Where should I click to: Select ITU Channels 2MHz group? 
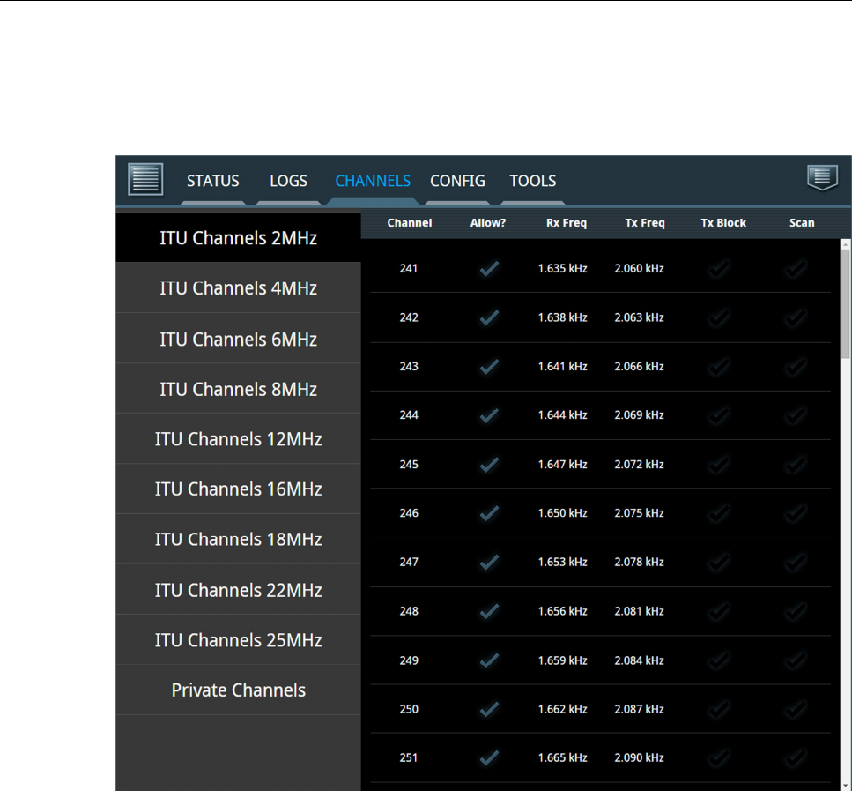click(x=238, y=238)
